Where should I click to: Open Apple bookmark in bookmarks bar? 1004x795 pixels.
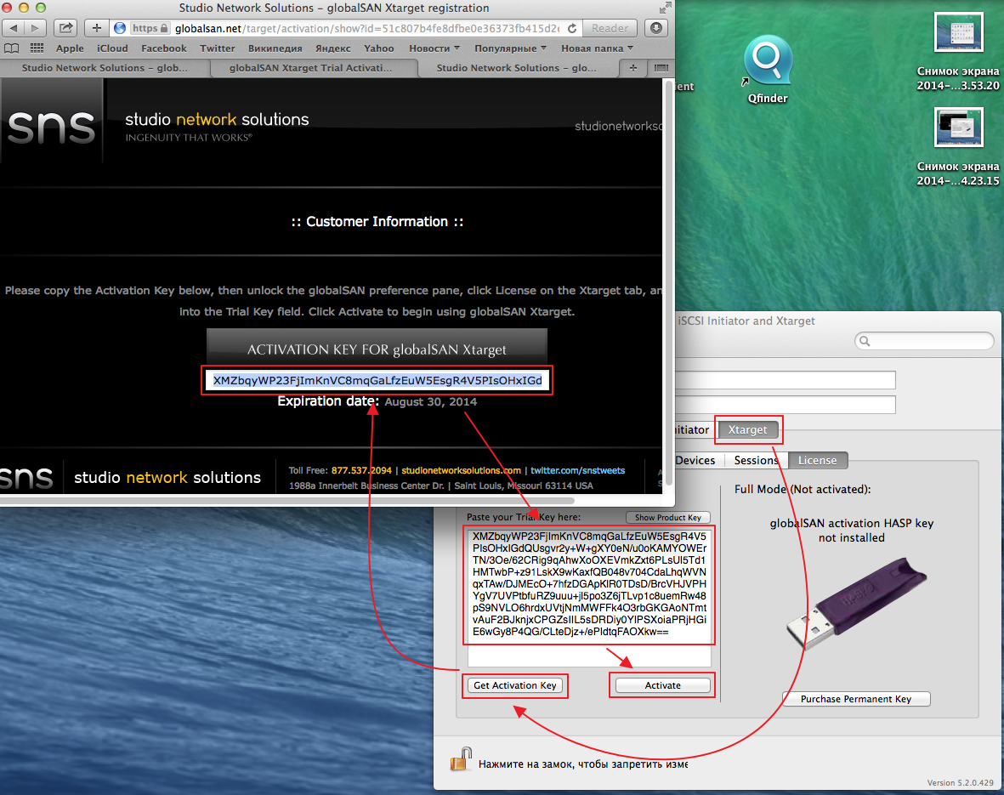click(x=70, y=48)
